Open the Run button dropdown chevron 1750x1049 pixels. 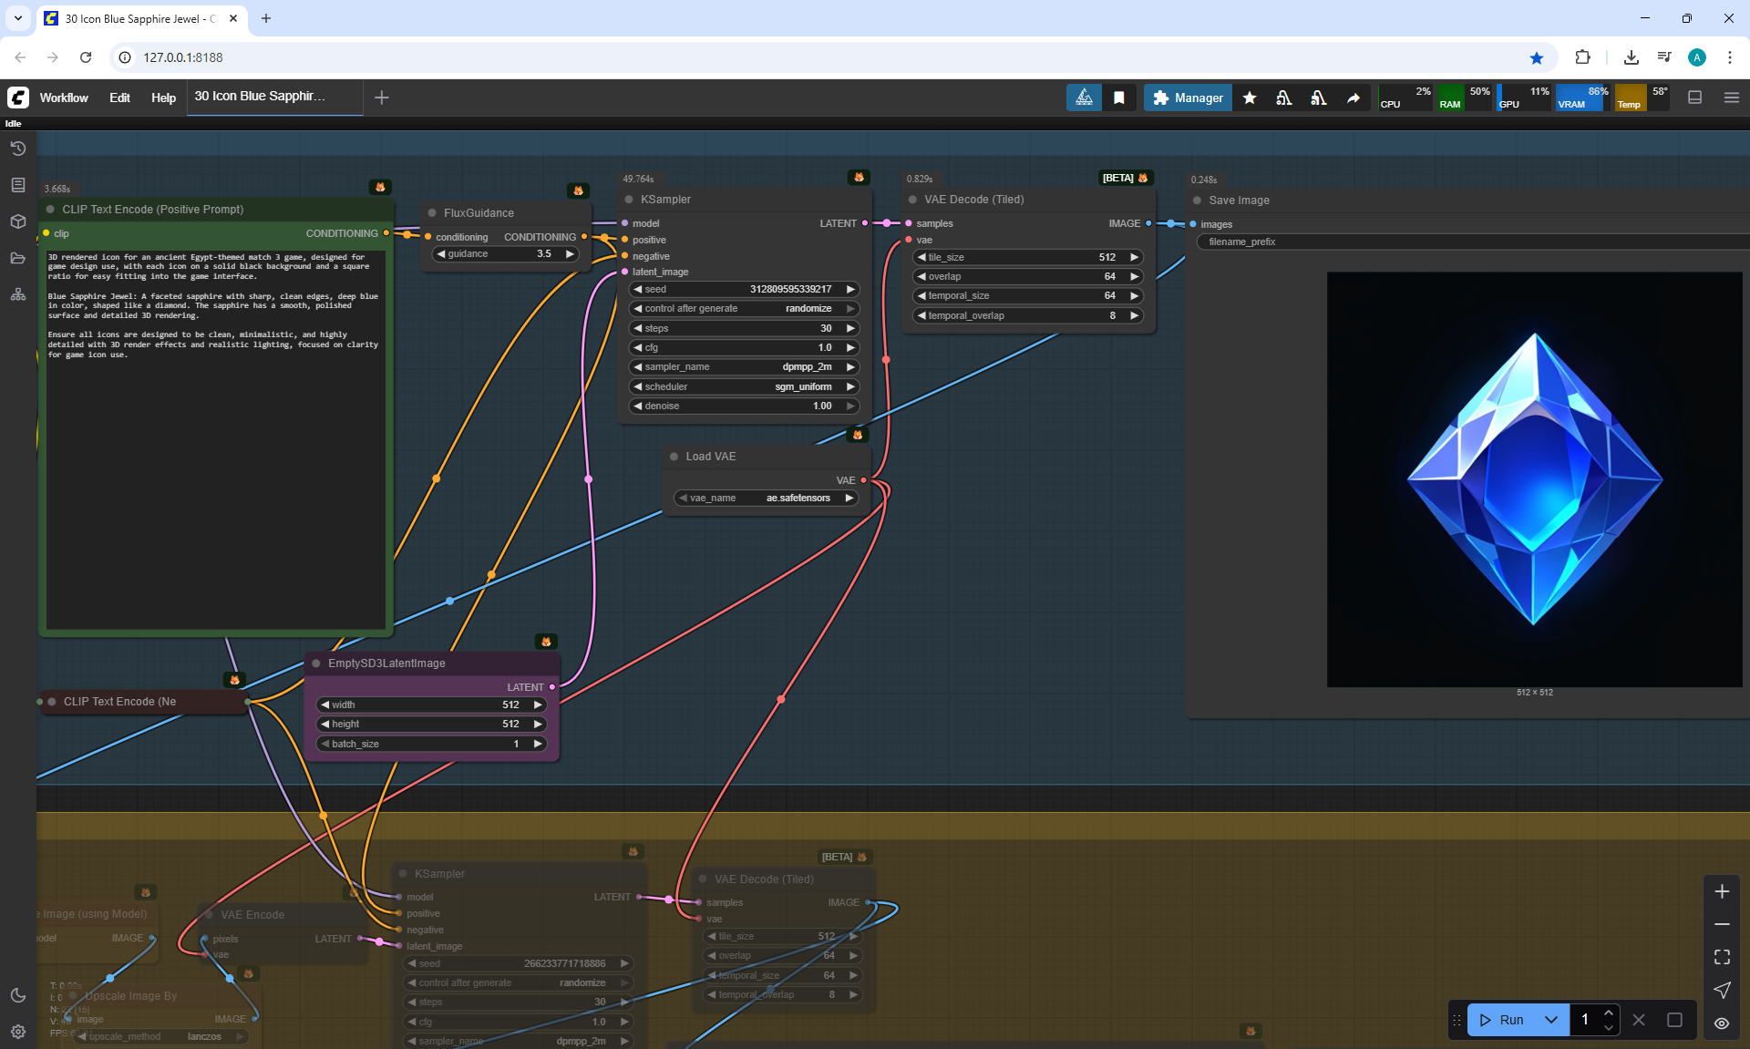pyautogui.click(x=1550, y=1020)
